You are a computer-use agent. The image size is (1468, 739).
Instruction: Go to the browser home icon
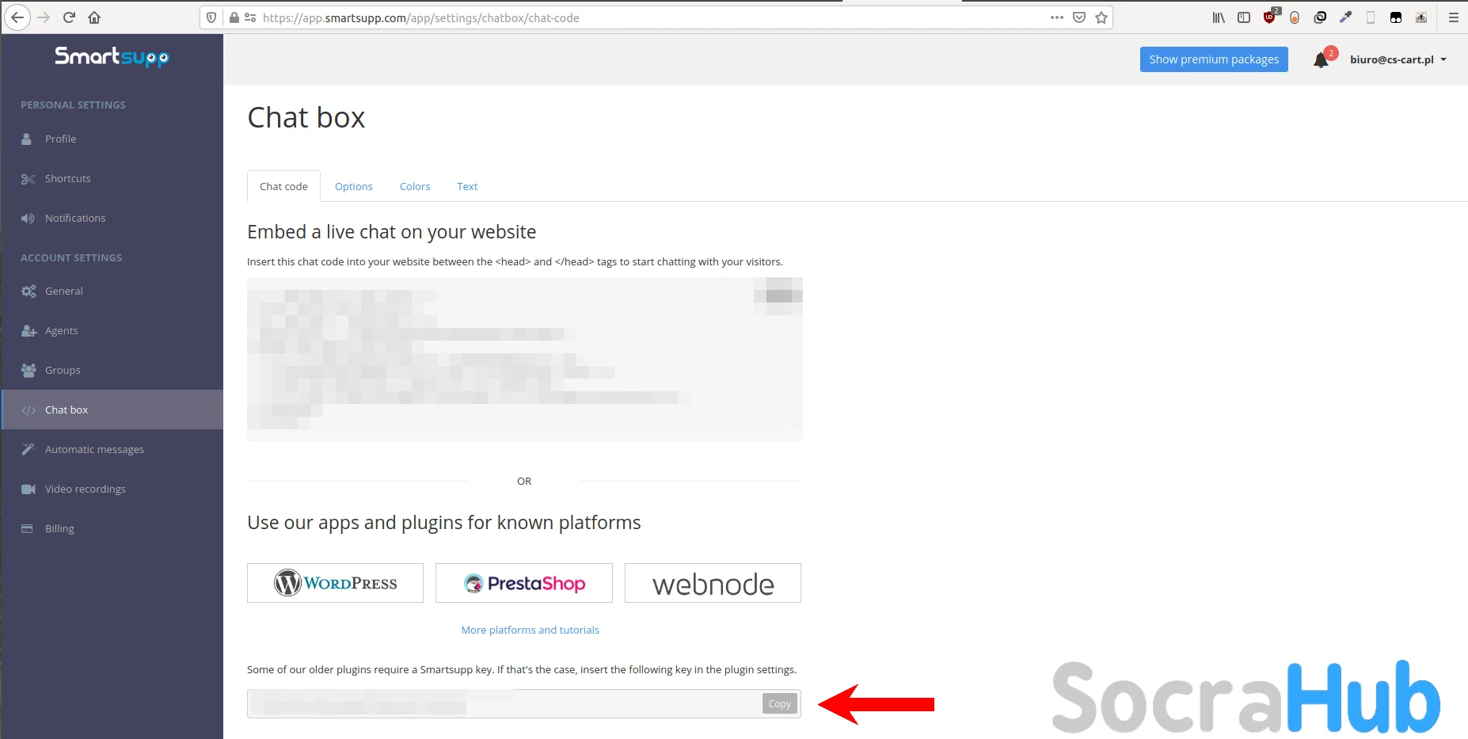click(94, 17)
